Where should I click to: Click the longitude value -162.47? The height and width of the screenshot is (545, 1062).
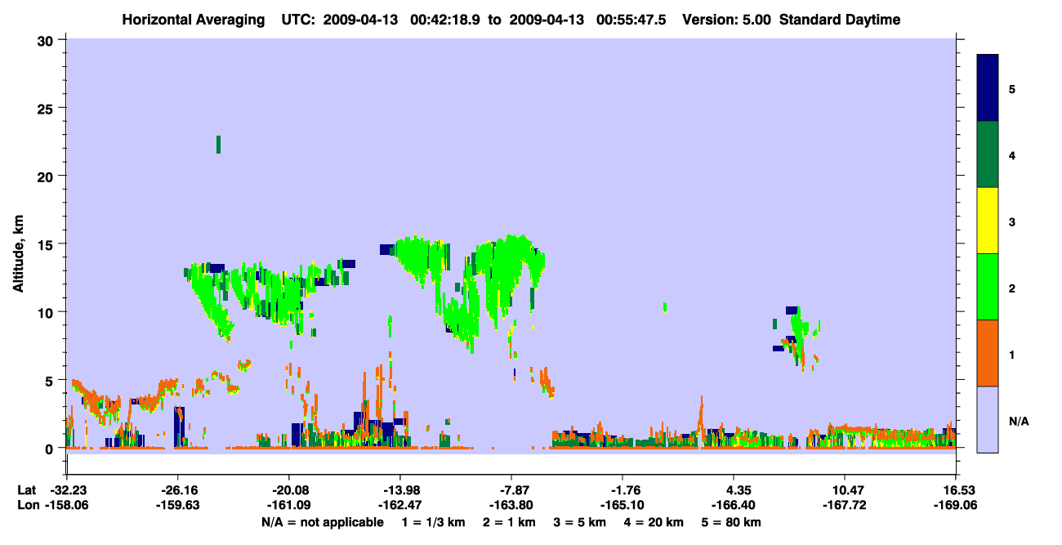coord(399,505)
